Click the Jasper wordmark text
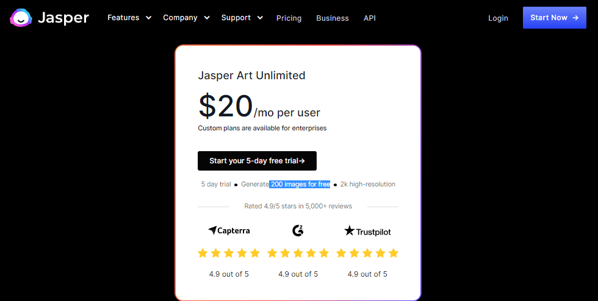The height and width of the screenshot is (301, 598). point(63,18)
